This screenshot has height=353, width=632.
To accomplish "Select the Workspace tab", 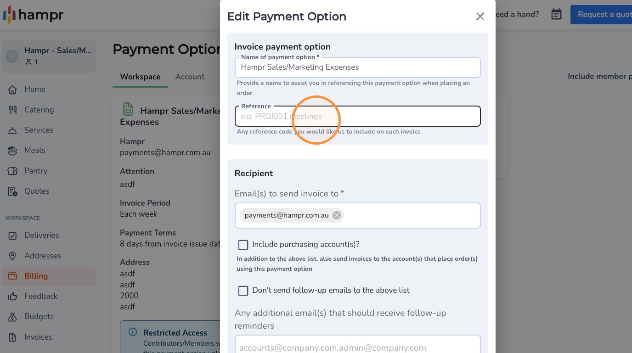I will click(x=140, y=77).
